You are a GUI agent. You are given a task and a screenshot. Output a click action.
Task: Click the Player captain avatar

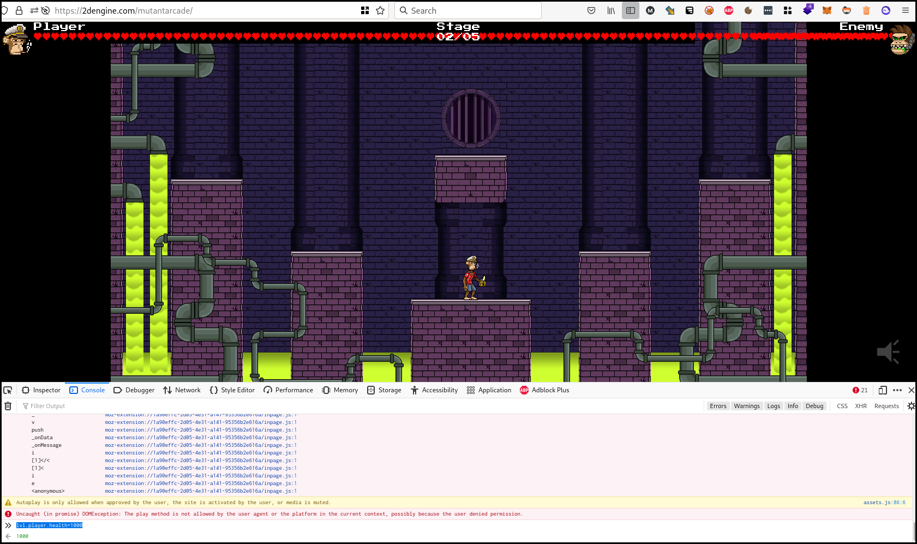17,39
